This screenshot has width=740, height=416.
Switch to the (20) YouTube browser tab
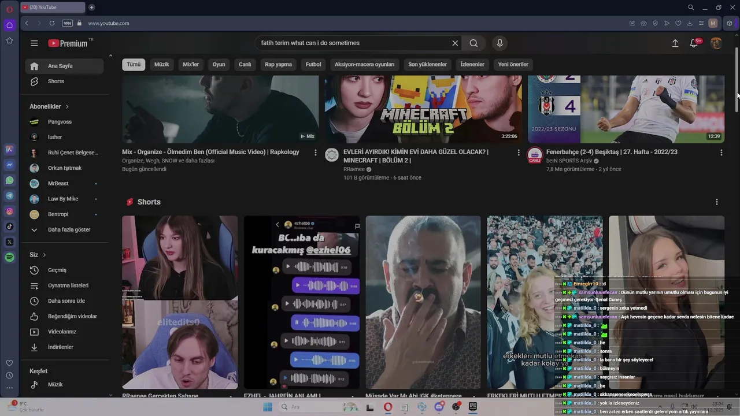pos(53,8)
